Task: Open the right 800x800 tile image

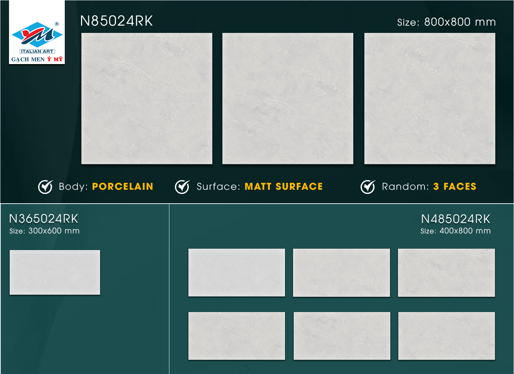Action: click(x=429, y=98)
